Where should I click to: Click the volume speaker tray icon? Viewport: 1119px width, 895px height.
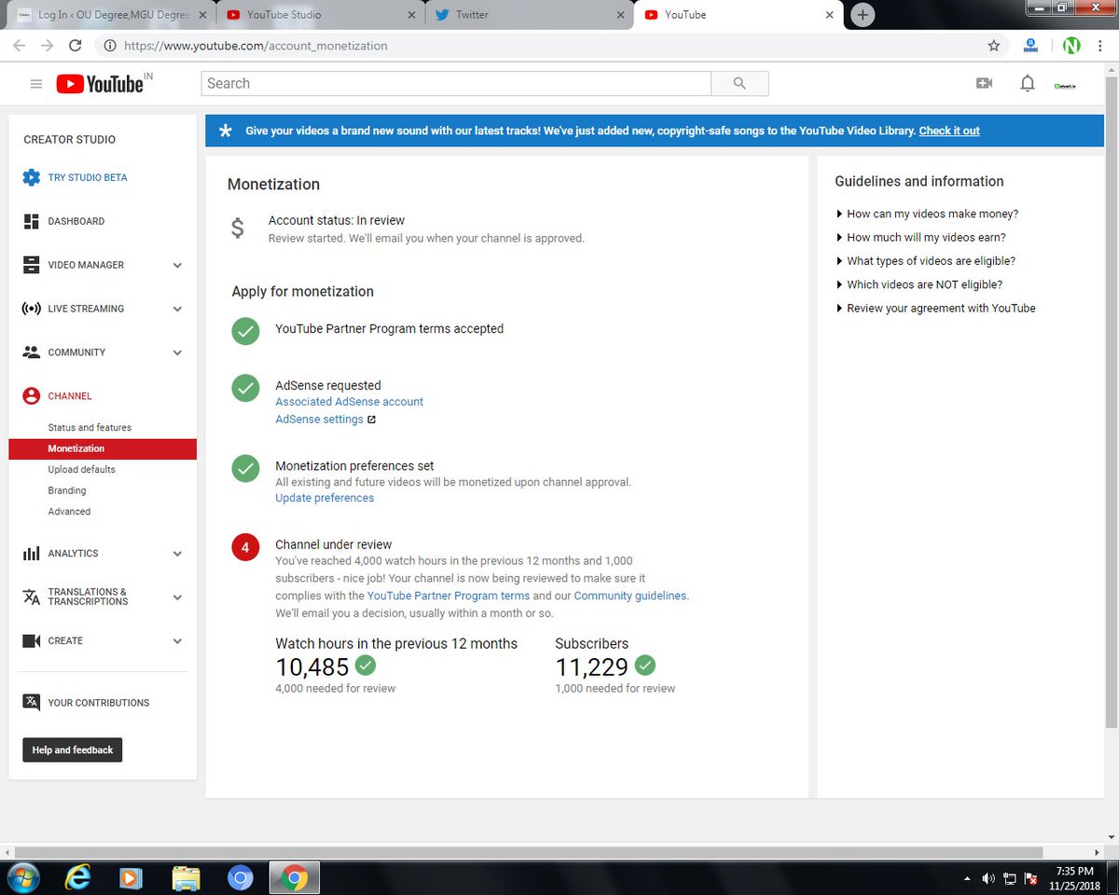tap(988, 879)
